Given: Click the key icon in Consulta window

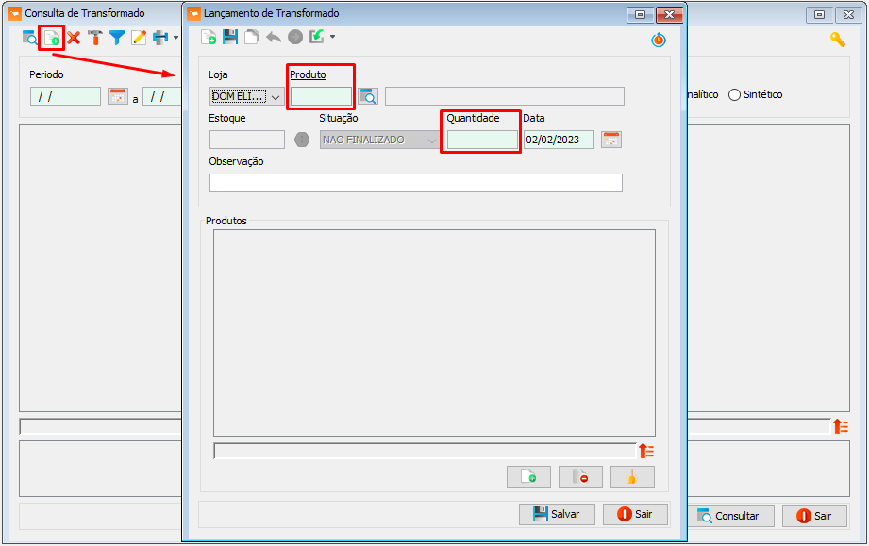Looking at the screenshot, I should (838, 40).
